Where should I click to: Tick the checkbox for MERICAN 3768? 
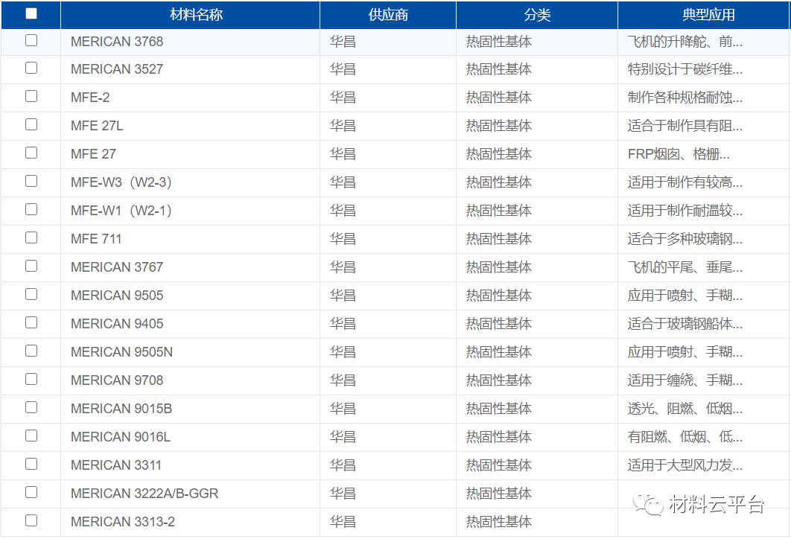[31, 41]
